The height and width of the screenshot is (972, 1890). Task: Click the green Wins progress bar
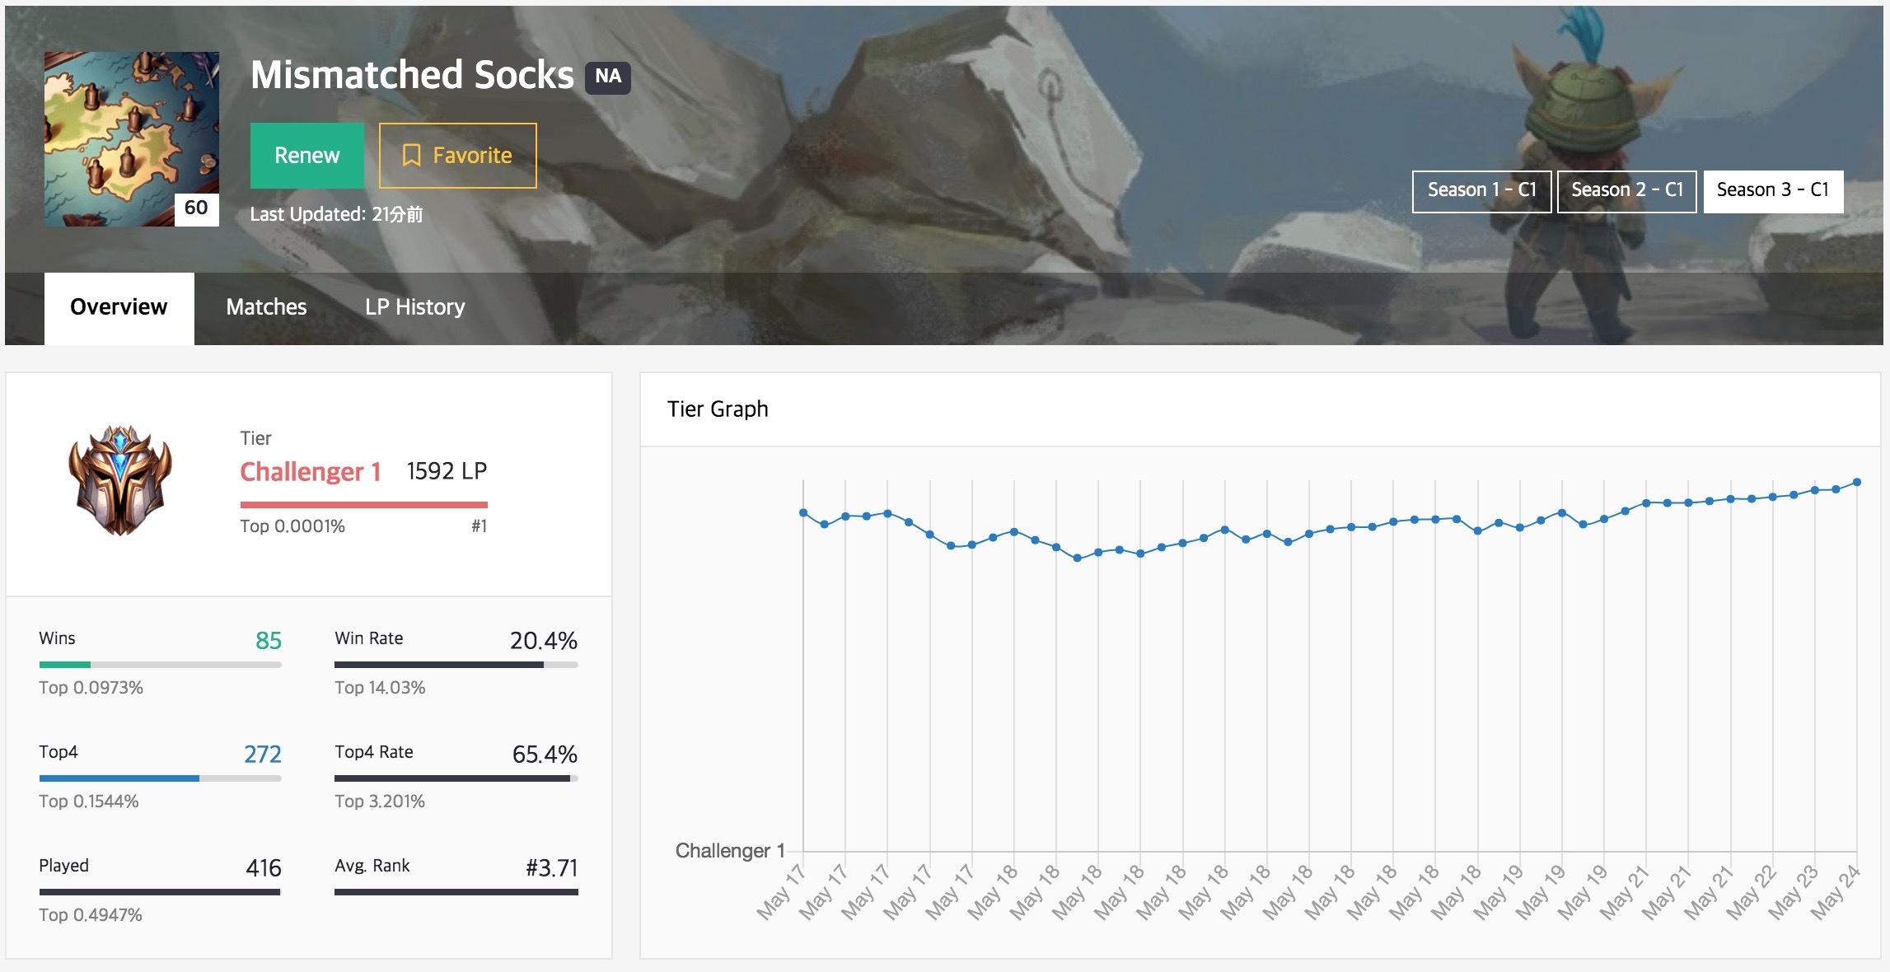tap(65, 665)
